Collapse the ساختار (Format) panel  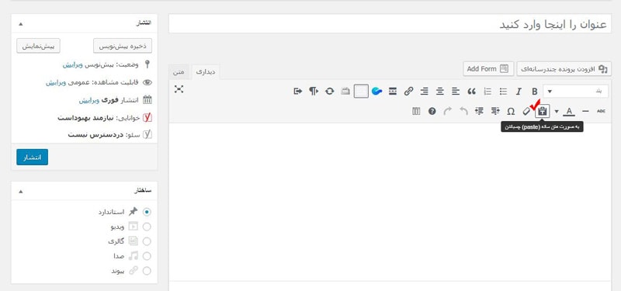(x=21, y=192)
